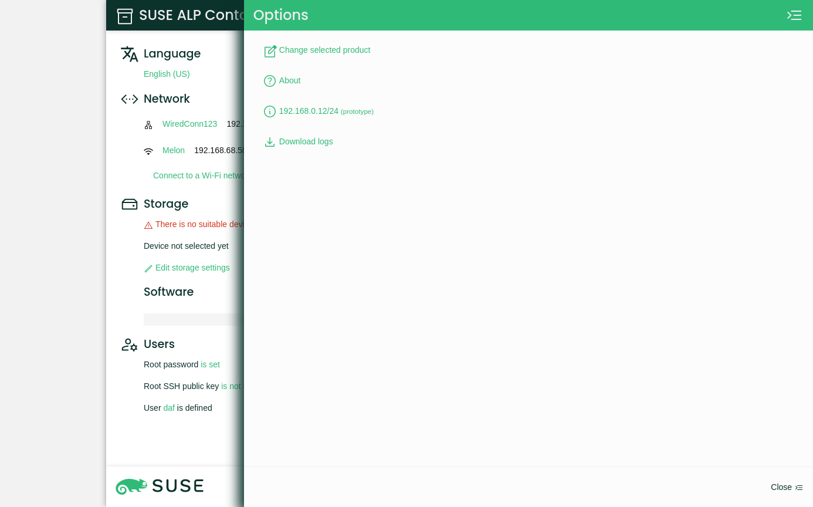Open Edit storage settings link
This screenshot has width=813, height=507.
[x=192, y=268]
